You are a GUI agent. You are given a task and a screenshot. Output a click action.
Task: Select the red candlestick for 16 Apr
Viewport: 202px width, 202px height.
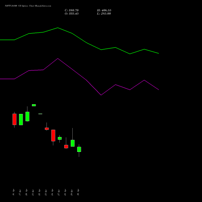15,119
